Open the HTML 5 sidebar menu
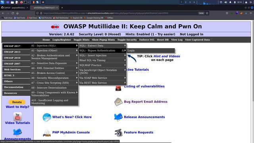 point(16,75)
